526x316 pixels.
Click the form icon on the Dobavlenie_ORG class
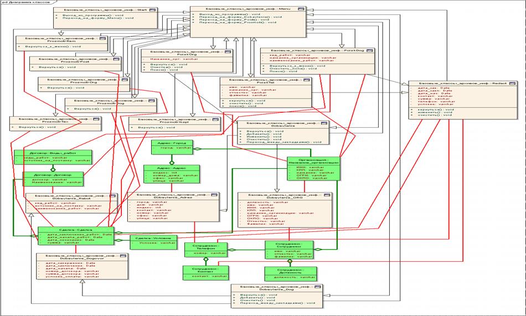327,195
